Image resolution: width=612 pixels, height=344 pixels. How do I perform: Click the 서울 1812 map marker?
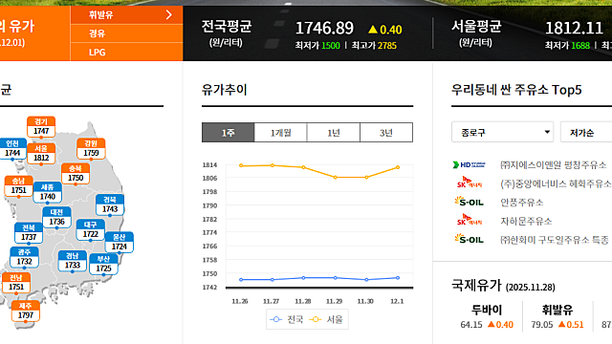[x=41, y=154]
